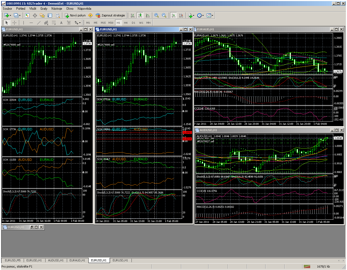The width and height of the screenshot is (347, 270).
Task: Select the trendline drawing tool
Action: [x=39, y=23]
